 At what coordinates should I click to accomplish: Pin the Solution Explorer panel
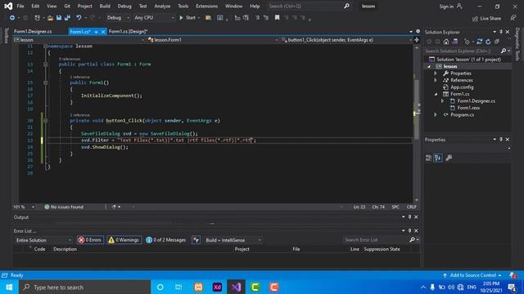point(501,32)
